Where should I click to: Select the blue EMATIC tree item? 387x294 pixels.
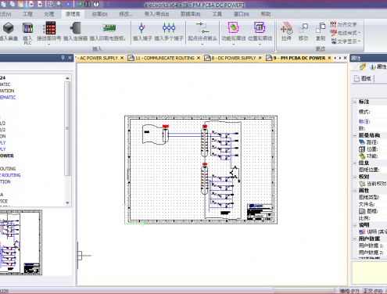[8, 97]
